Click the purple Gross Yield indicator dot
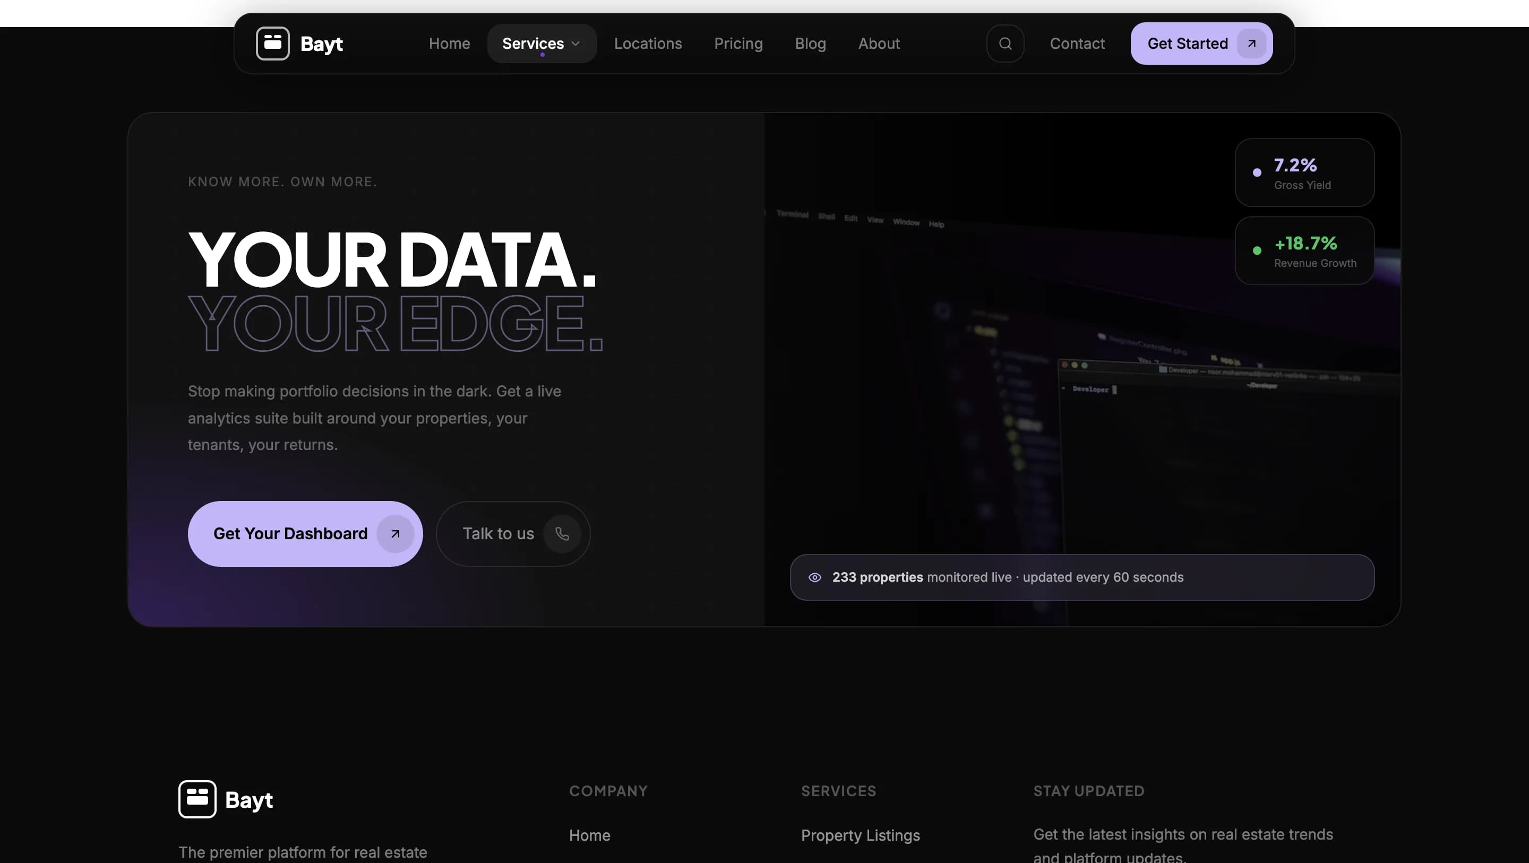The image size is (1529, 863). [x=1257, y=172]
